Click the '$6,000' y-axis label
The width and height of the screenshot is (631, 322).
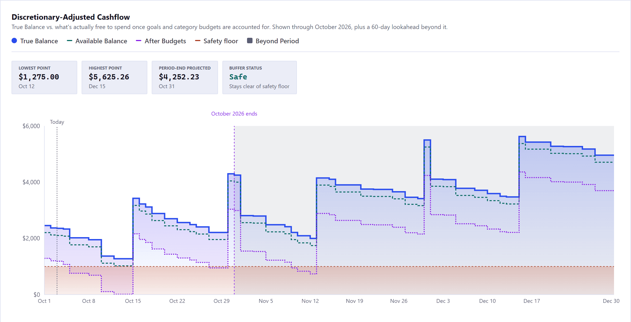pos(31,126)
